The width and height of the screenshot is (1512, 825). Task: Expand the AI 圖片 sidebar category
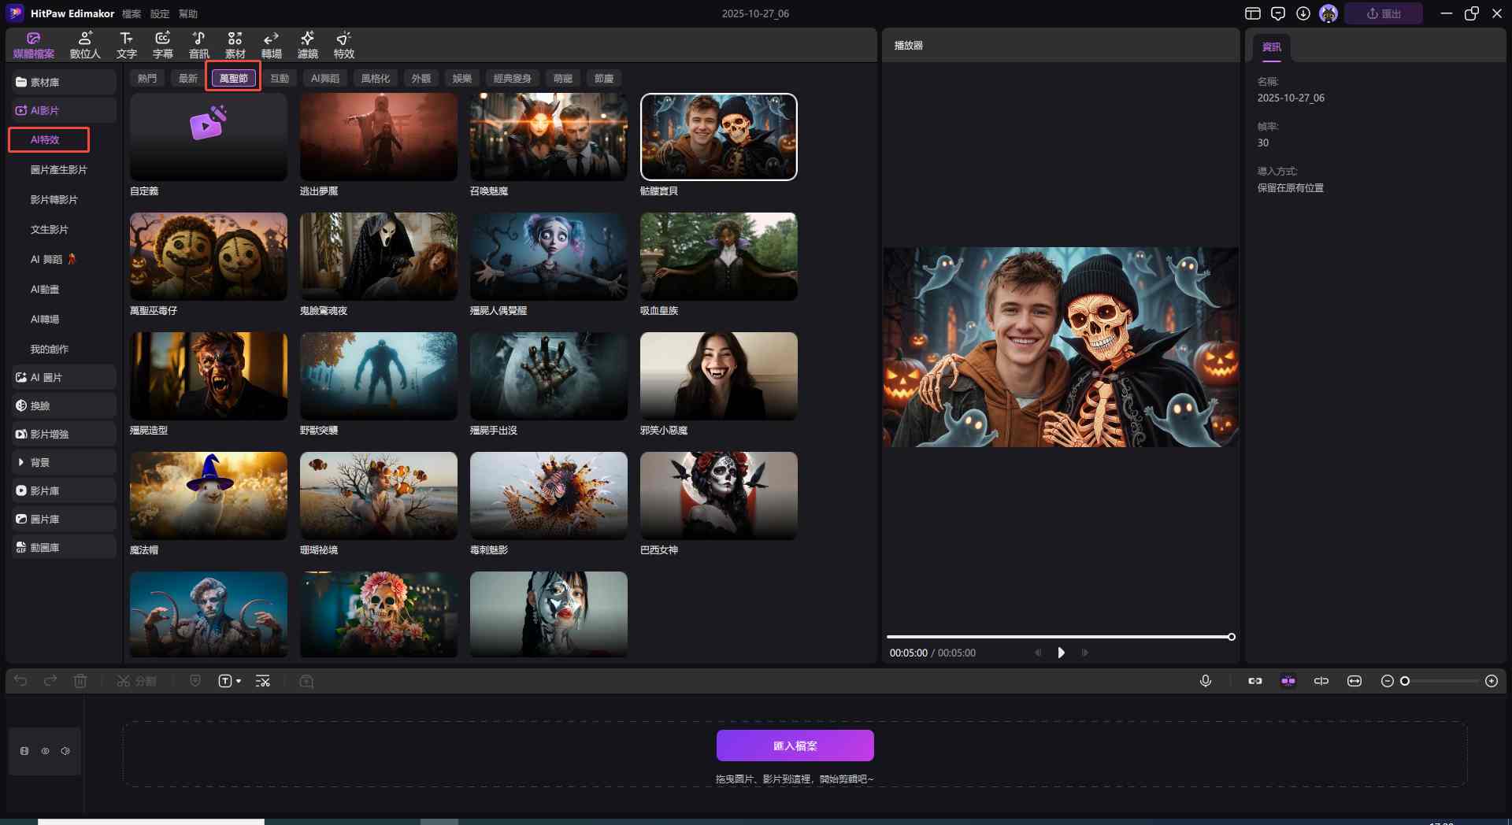click(x=46, y=377)
